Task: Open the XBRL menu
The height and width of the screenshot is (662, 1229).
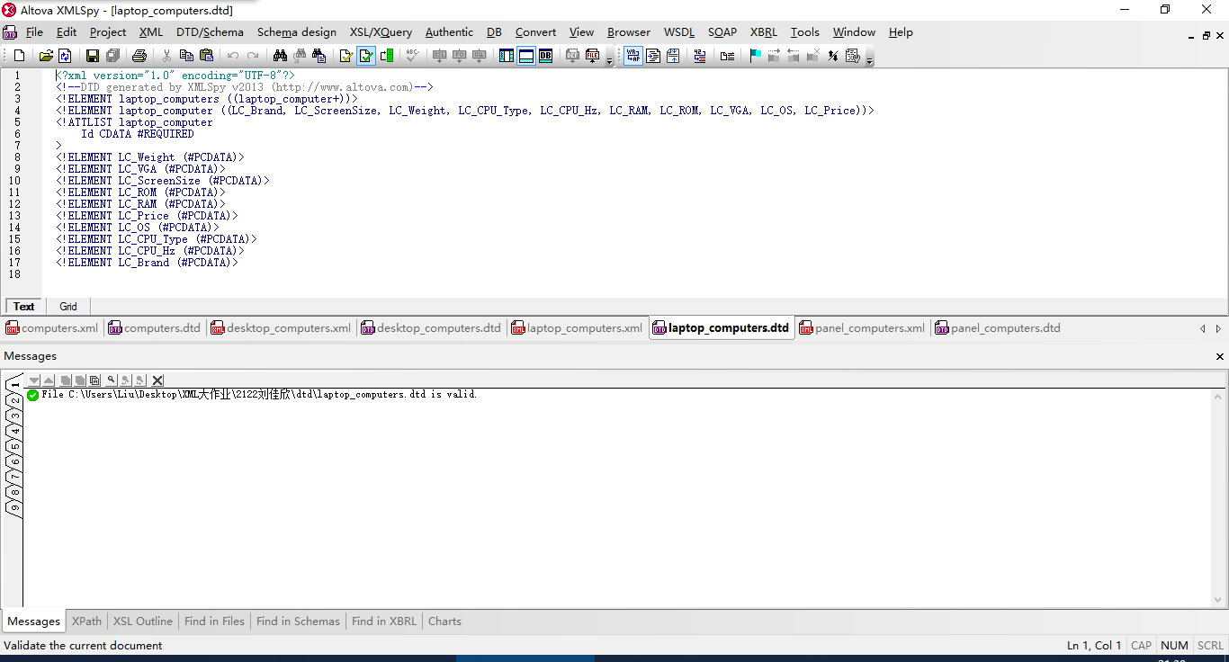Action: (764, 32)
